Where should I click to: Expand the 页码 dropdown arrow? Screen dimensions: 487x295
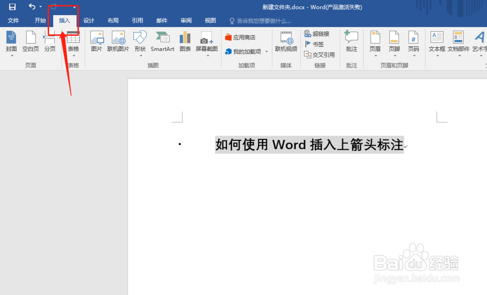tap(414, 56)
